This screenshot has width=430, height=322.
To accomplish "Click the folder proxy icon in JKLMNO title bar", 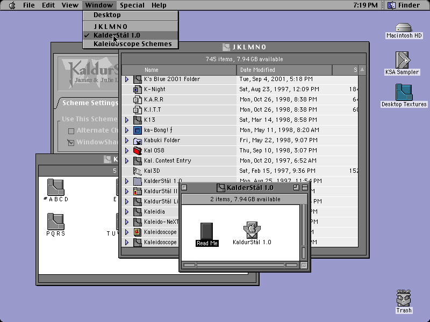I will pyautogui.click(x=226, y=47).
